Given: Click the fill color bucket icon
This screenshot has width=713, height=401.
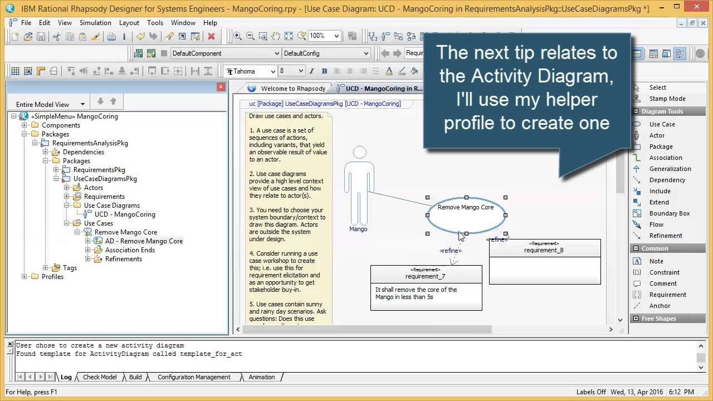Looking at the screenshot, I should [x=414, y=71].
